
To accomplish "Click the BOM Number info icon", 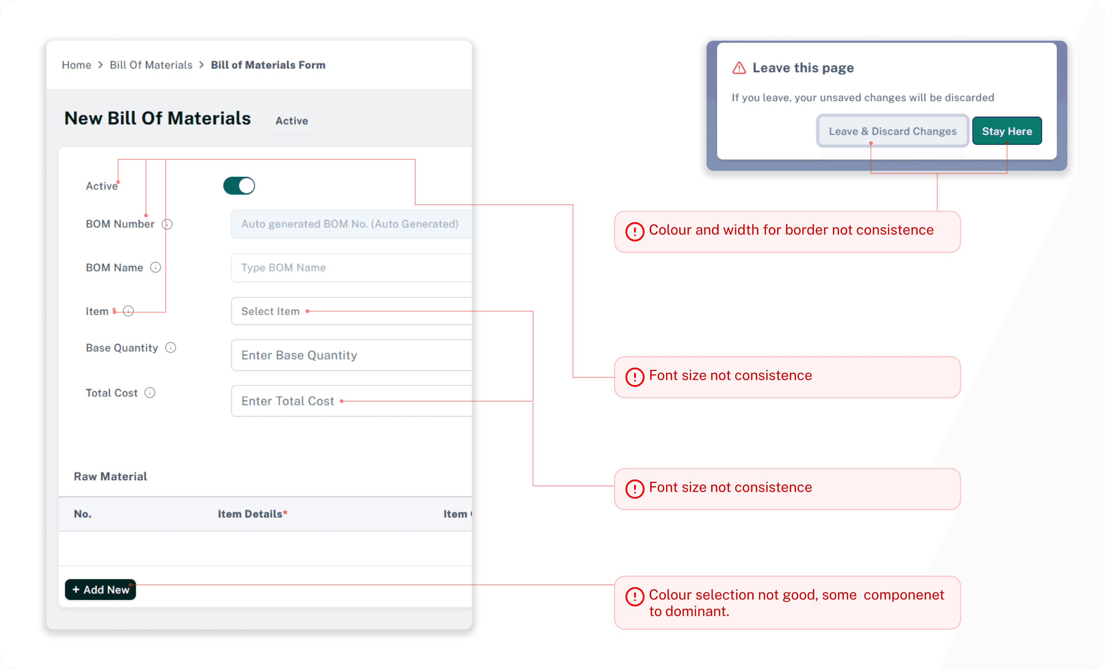I will click(x=167, y=224).
